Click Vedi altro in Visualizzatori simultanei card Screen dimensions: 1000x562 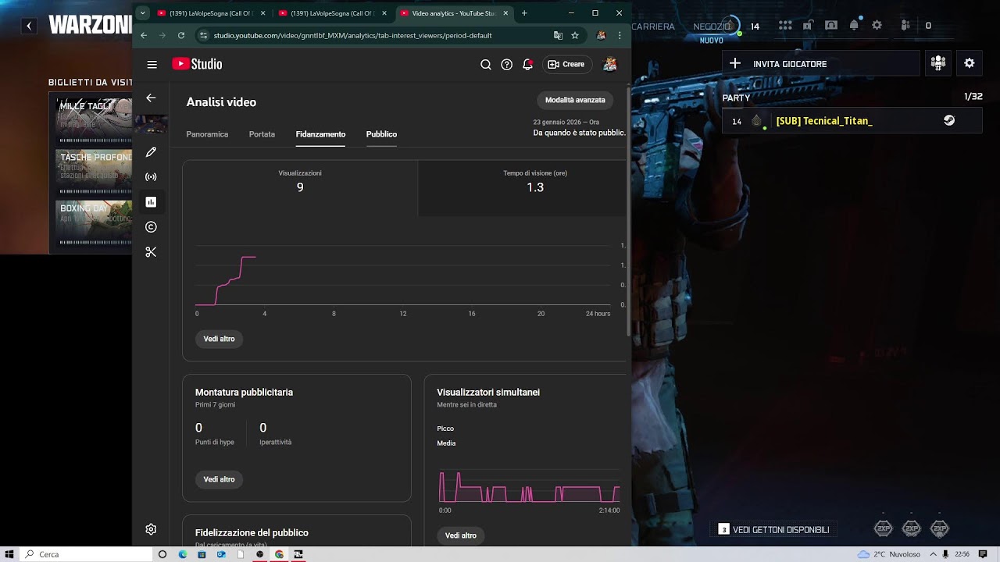[461, 535]
